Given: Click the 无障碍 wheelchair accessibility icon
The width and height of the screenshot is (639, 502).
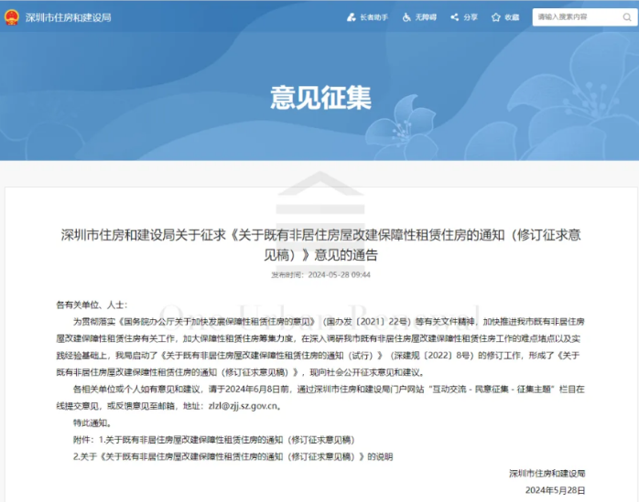Looking at the screenshot, I should tap(406, 17).
